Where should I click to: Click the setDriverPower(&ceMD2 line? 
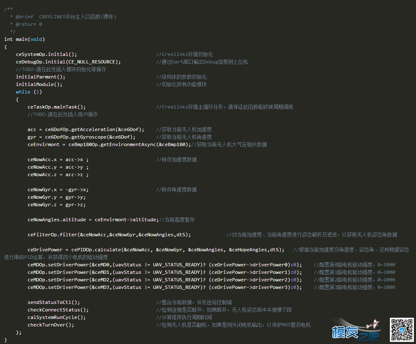(164, 280)
